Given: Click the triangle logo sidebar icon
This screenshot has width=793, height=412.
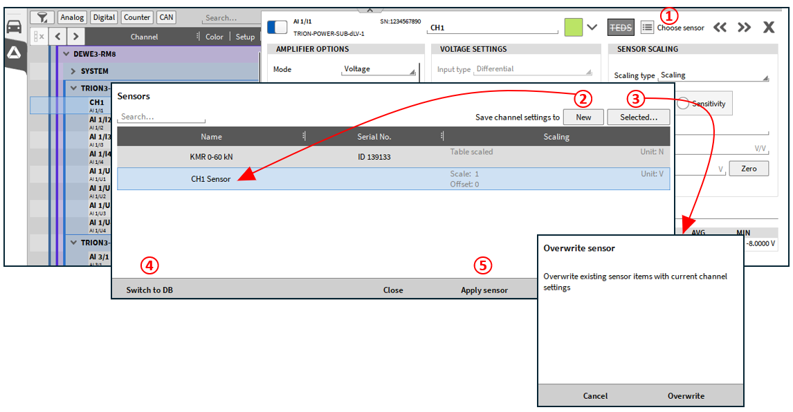Looking at the screenshot, I should point(14,53).
